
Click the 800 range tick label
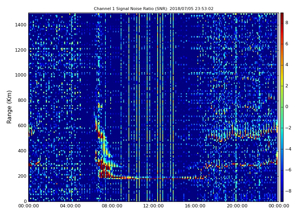(x=22, y=100)
